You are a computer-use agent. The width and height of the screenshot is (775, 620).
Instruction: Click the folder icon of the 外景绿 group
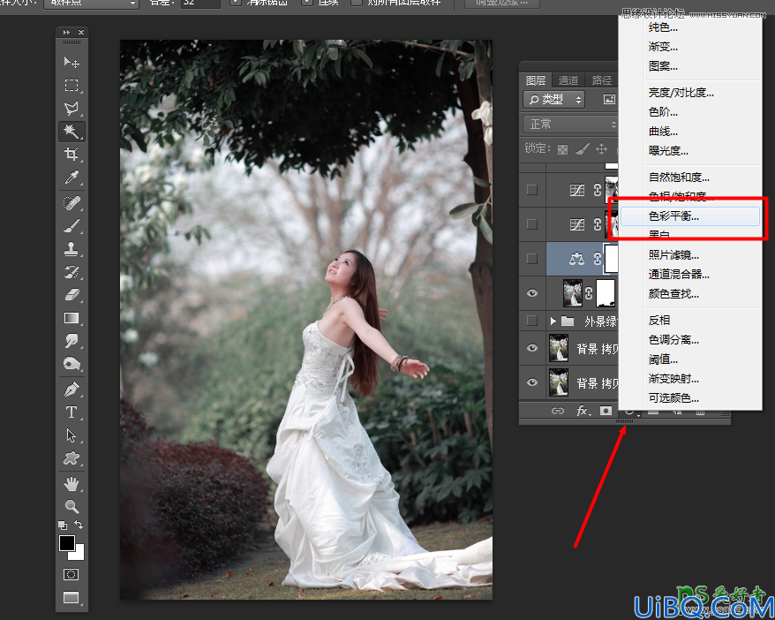tap(568, 321)
